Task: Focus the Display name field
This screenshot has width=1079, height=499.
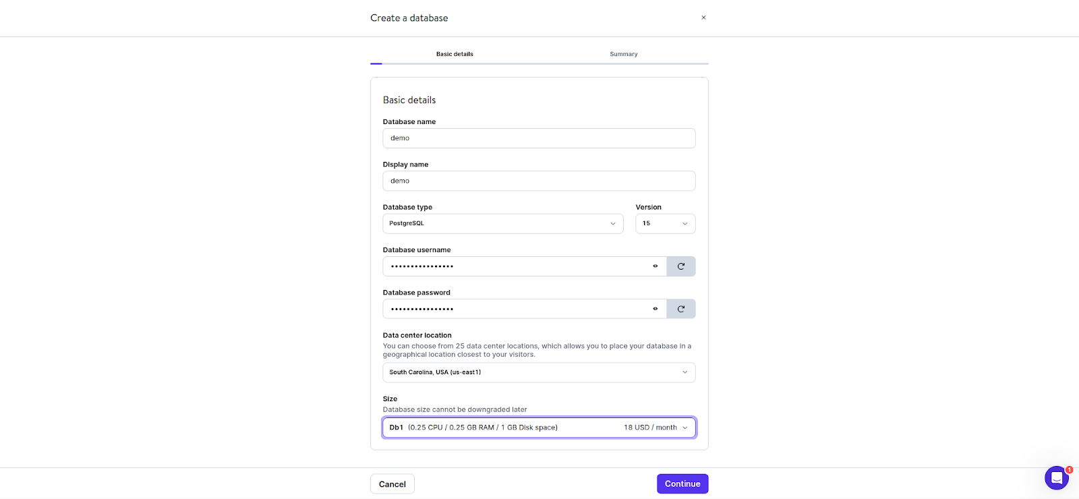Action: (539, 181)
